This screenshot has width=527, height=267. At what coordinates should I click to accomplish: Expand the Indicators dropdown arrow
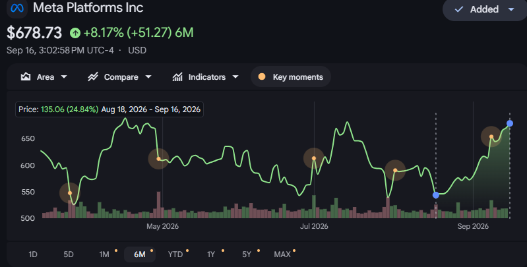pyautogui.click(x=235, y=77)
